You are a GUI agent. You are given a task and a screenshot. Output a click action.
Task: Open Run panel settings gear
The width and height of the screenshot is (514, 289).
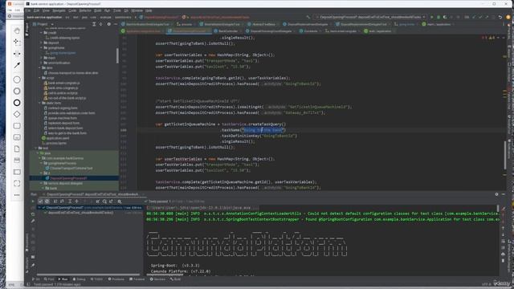click(x=496, y=194)
